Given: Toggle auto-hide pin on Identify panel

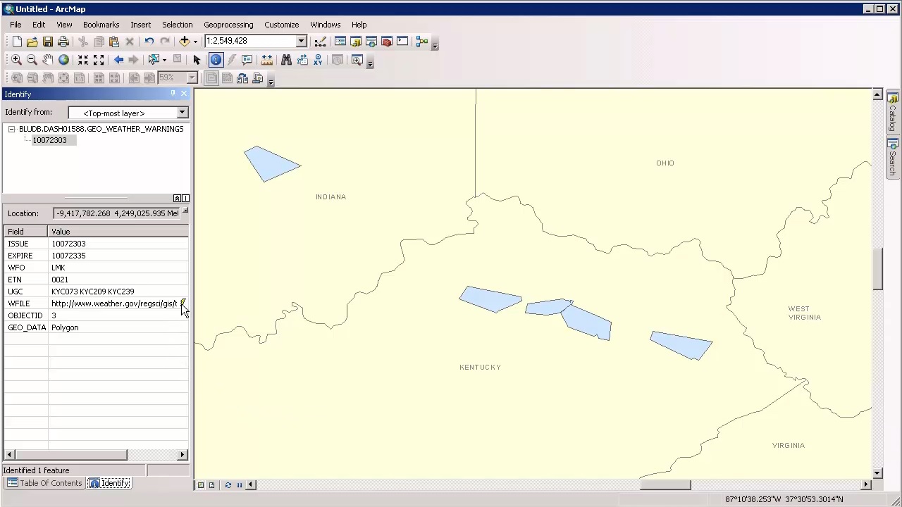Looking at the screenshot, I should 173,94.
